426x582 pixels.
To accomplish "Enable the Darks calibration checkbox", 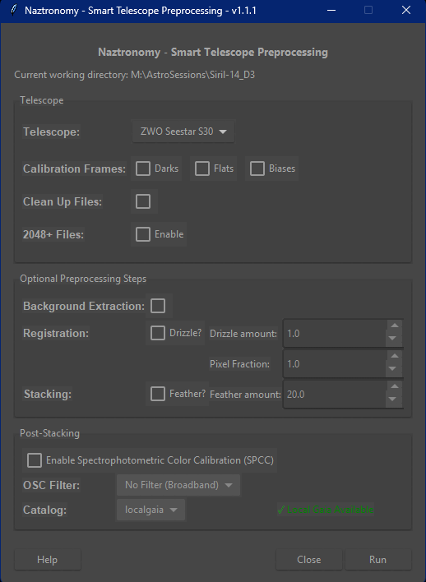I will coord(143,169).
